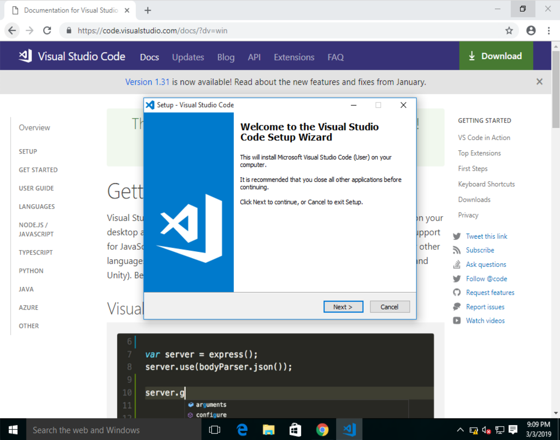Image resolution: width=560 pixels, height=440 pixels.
Task: Launch Microsoft Edge from the taskbar
Action: tap(242, 430)
